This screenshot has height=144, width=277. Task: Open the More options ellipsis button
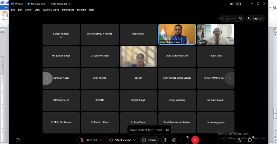click(x=185, y=140)
